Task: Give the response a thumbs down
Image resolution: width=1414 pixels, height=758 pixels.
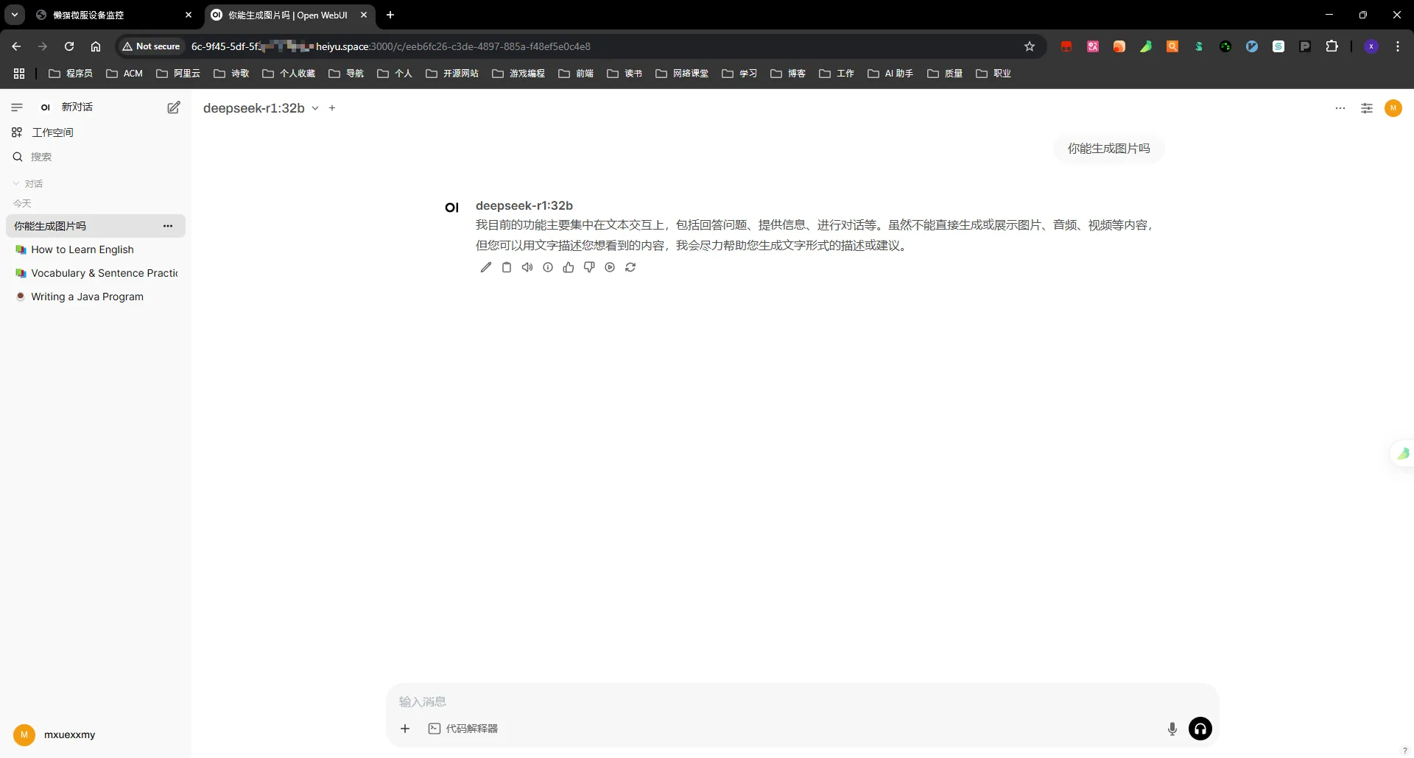Action: [x=589, y=267]
